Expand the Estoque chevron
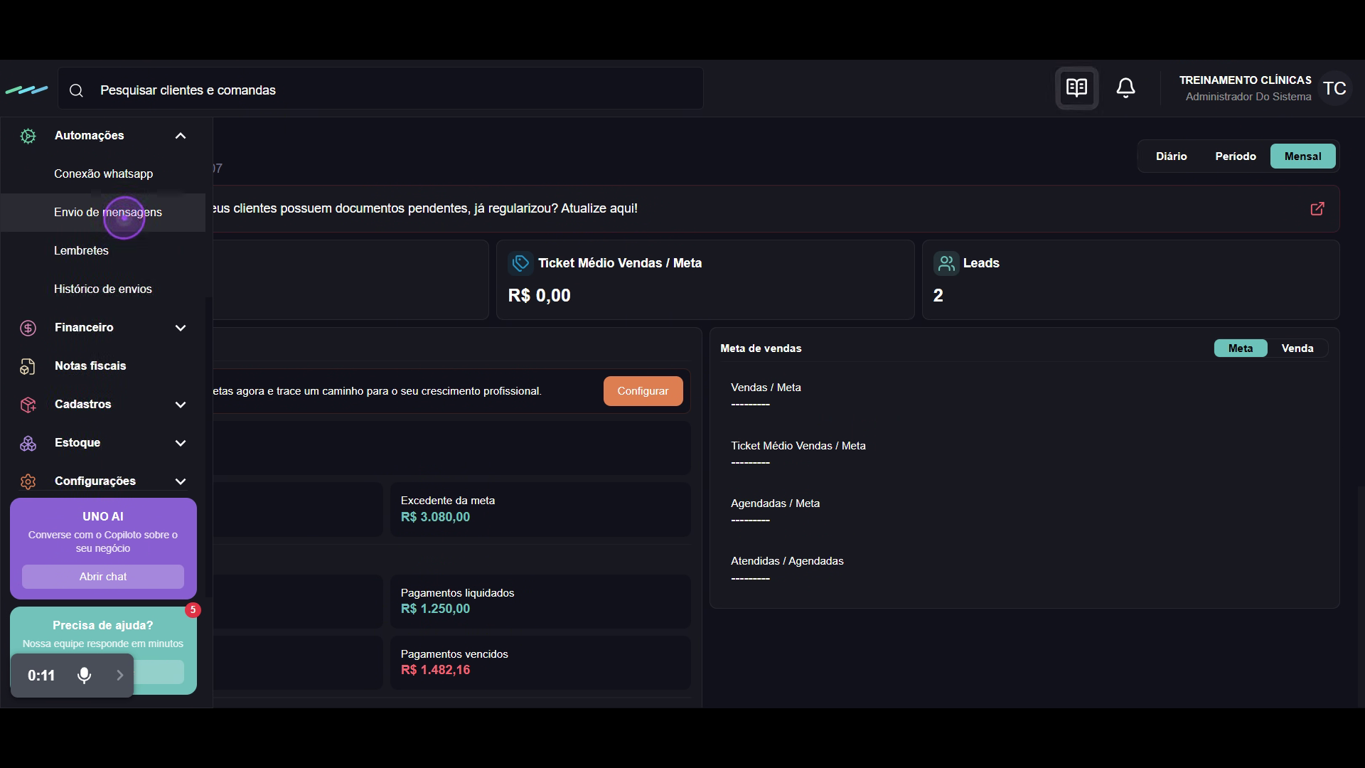 181,443
